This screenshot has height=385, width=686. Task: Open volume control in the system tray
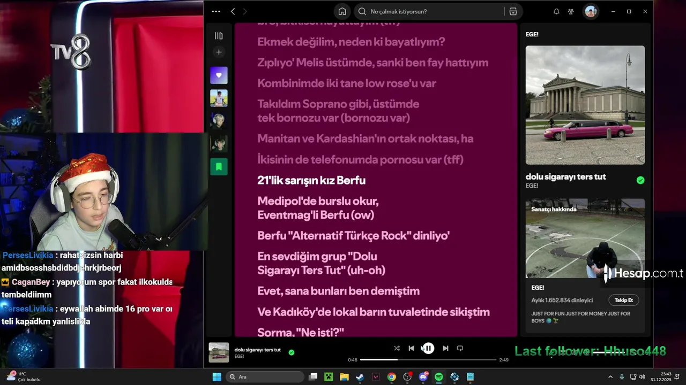[642, 377]
